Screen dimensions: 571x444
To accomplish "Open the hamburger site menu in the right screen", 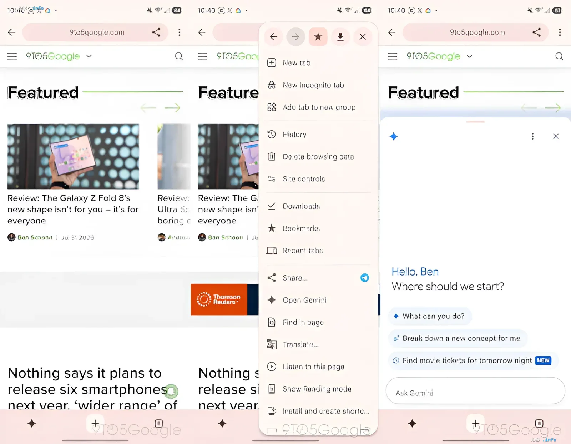I will point(393,56).
